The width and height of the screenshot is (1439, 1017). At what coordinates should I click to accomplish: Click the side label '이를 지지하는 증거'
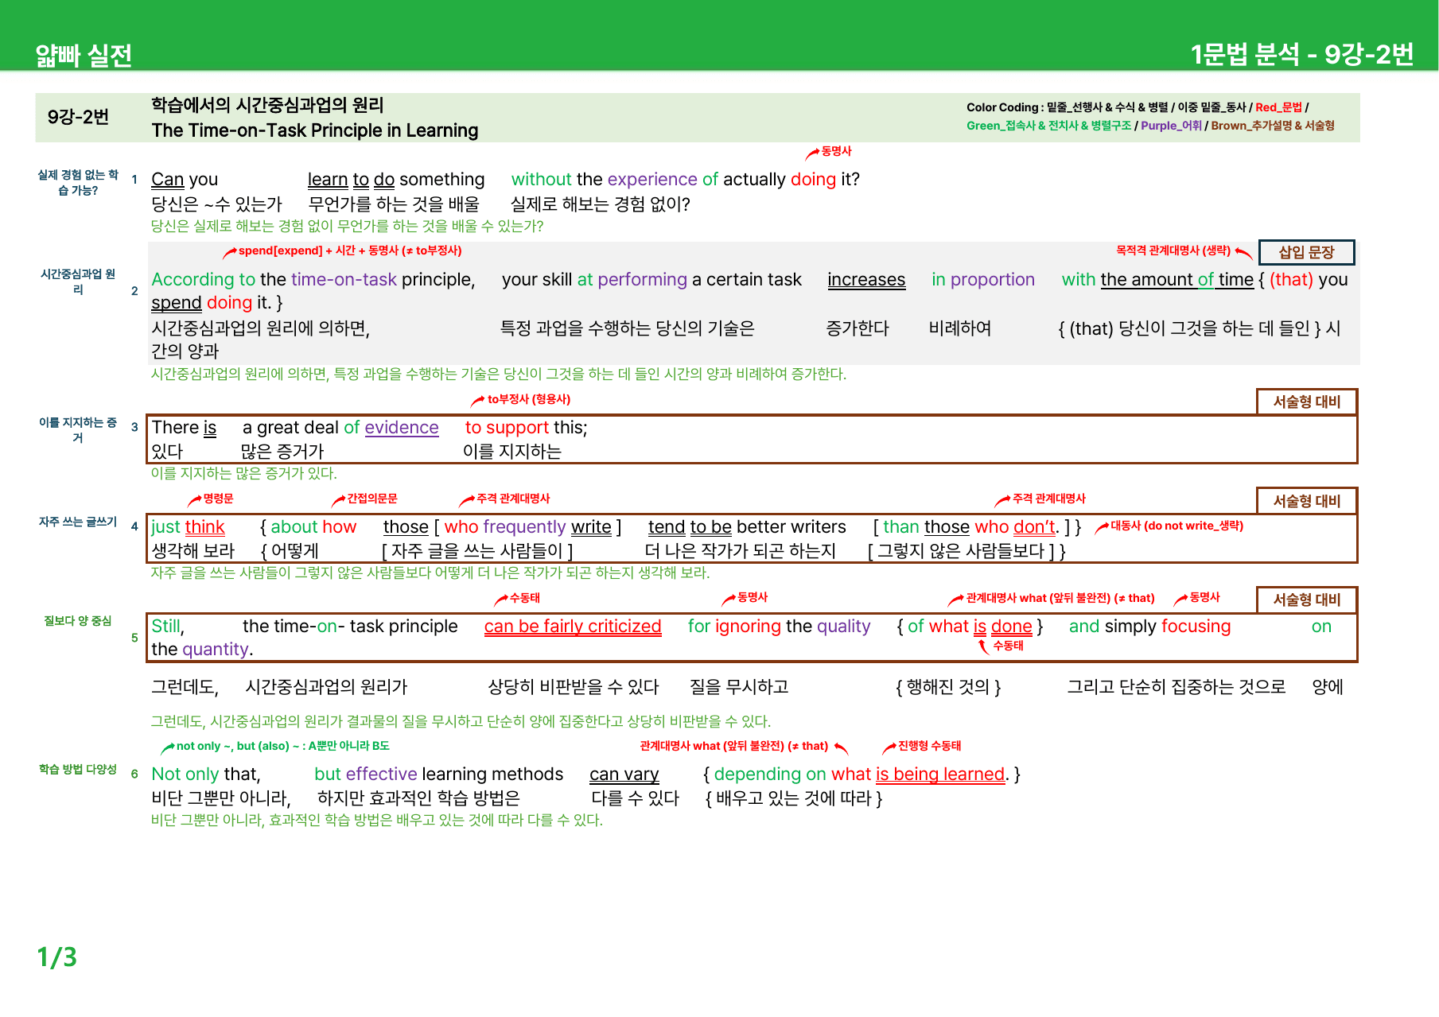(78, 430)
